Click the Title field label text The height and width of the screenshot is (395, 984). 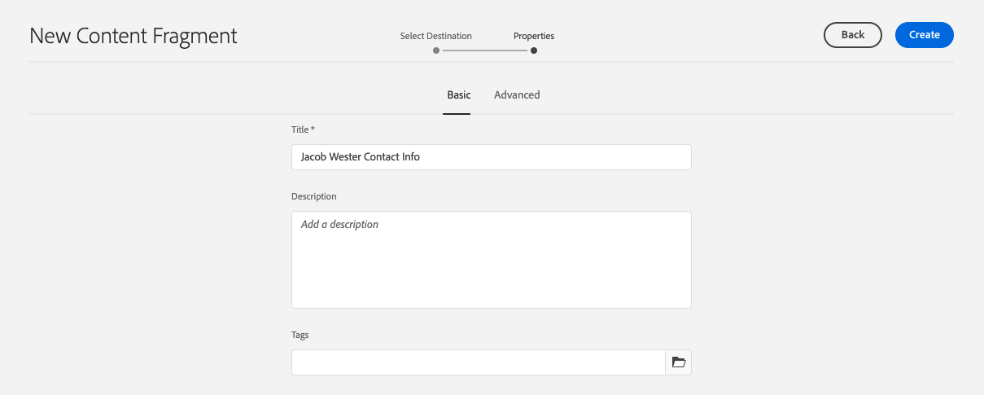[300, 129]
